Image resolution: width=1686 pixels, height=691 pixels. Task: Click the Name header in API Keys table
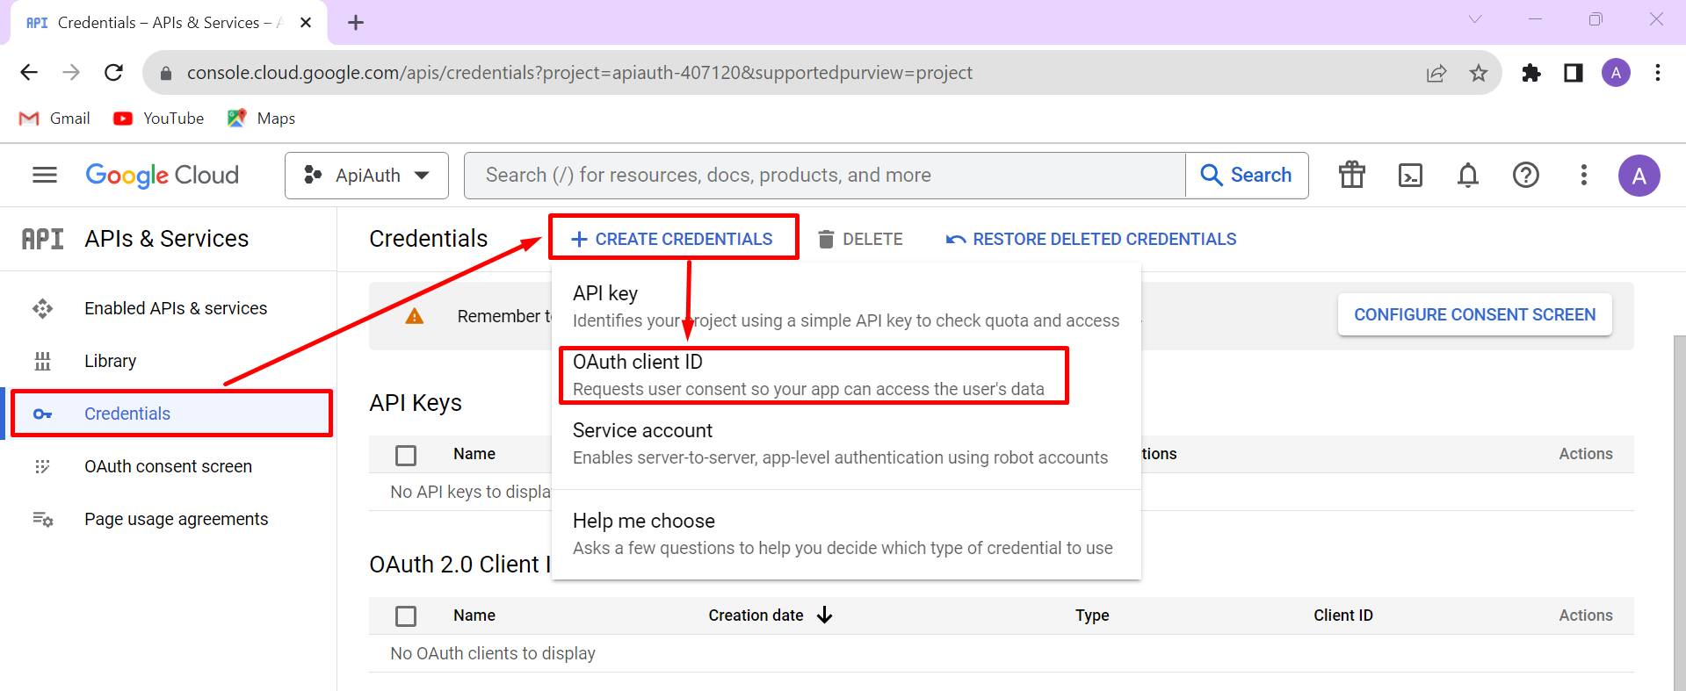(x=474, y=454)
